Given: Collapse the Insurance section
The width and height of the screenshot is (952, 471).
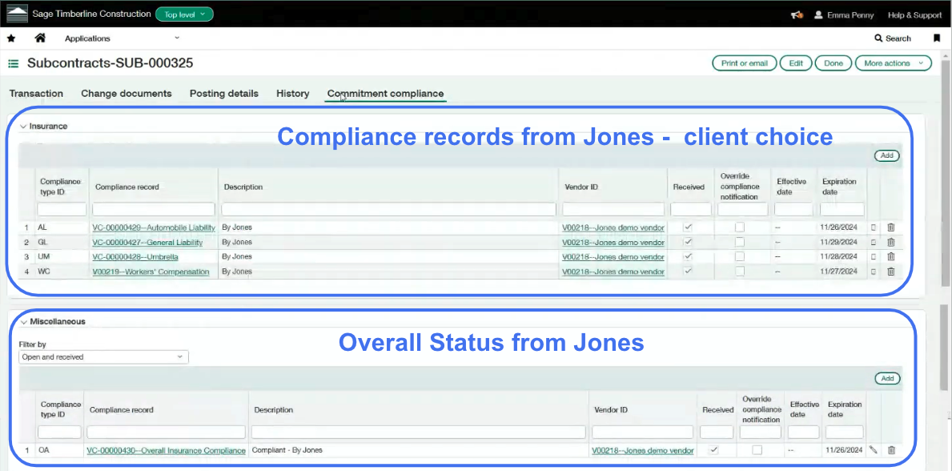Looking at the screenshot, I should click(x=23, y=127).
